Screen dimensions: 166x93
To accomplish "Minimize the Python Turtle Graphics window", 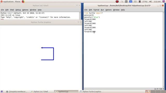I will 76,22.
